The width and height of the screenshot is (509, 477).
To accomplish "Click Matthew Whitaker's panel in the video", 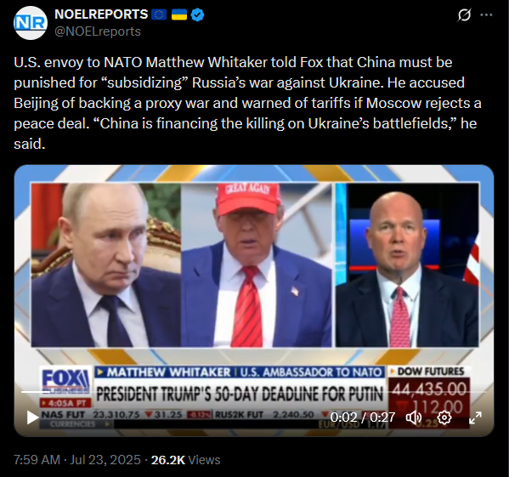I will click(x=407, y=265).
